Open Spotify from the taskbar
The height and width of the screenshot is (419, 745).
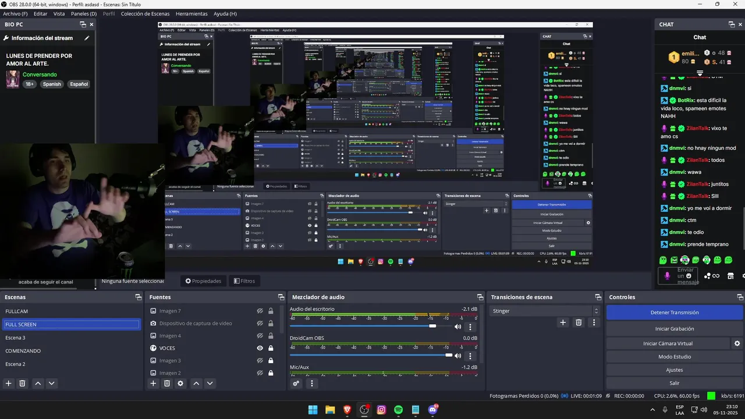398,410
